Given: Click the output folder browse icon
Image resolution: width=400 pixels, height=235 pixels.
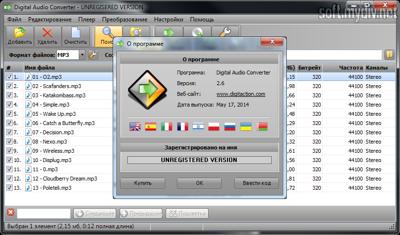Looking at the screenshot, I should click(x=389, y=54).
